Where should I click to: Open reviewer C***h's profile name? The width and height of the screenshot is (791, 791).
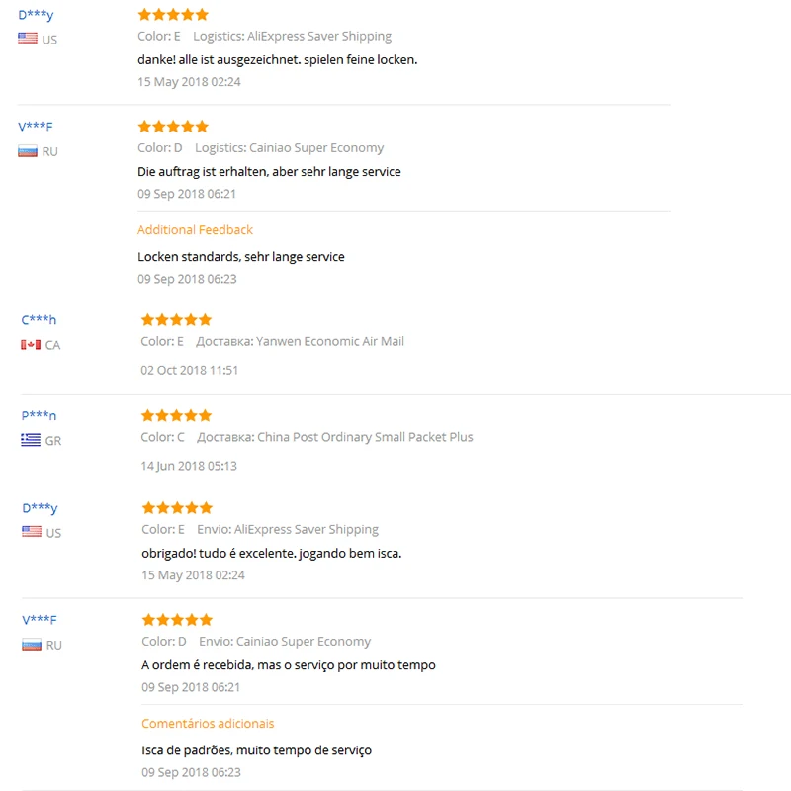point(40,320)
